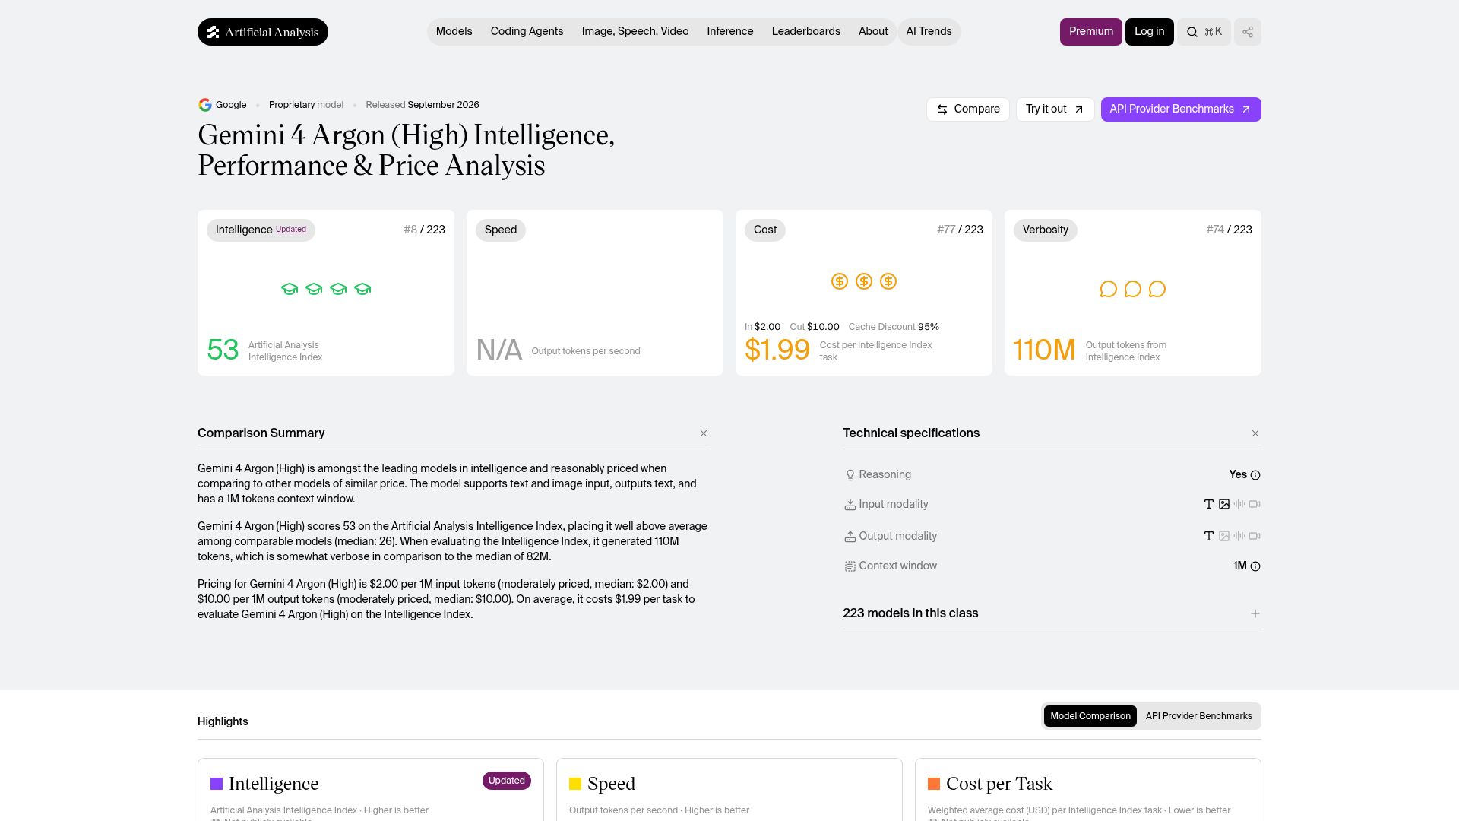Open the About menu
The height and width of the screenshot is (821, 1459).
coord(873,32)
